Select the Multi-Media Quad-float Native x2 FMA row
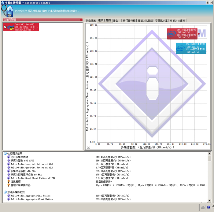 click(106, 178)
